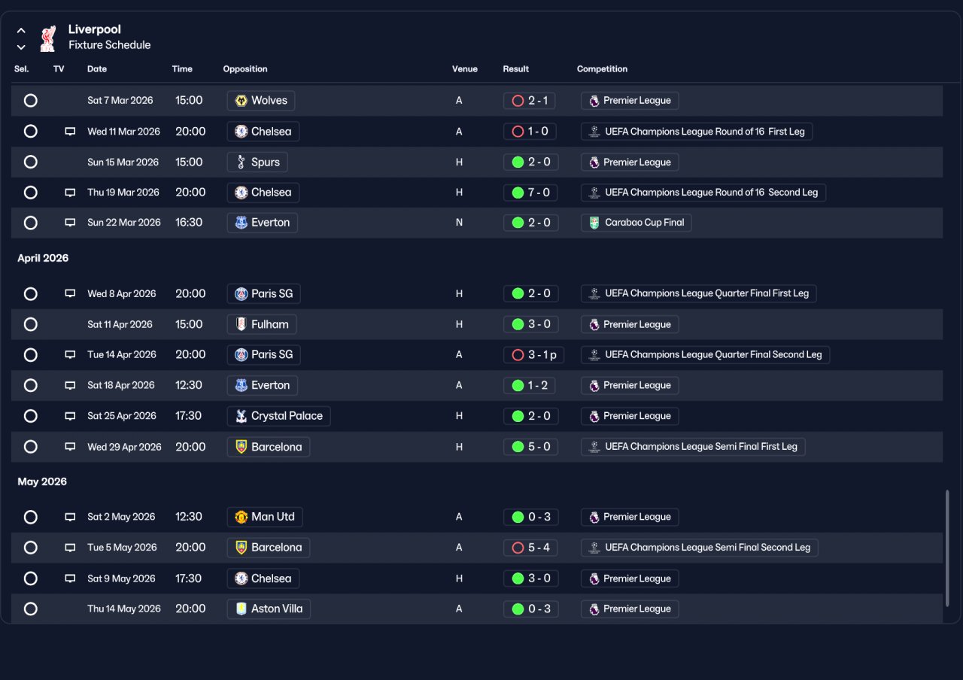Click the TV icon for Chelsea 11 Mar fixture
The width and height of the screenshot is (963, 680).
(x=70, y=132)
